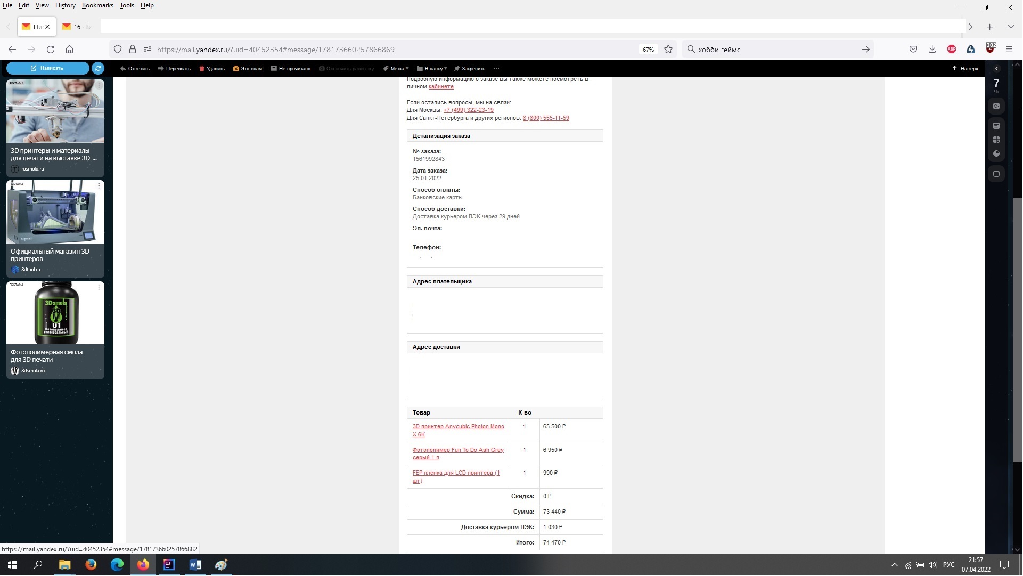Open the кабинете personal account link
This screenshot has width=1023, height=576.
coord(441,86)
